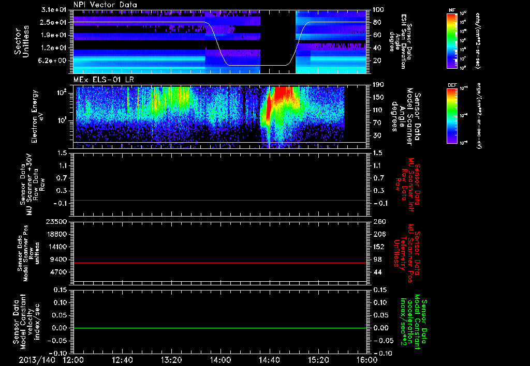The width and height of the screenshot is (530, 366).
Task: Click the 14:00 time axis label
Action: 220,360
